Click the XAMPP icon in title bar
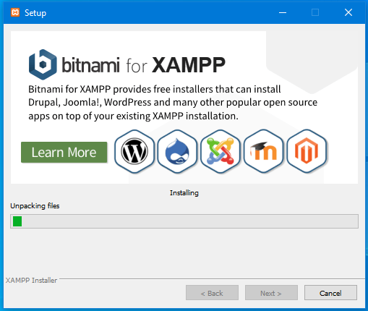This screenshot has width=368, height=311. 15,12
